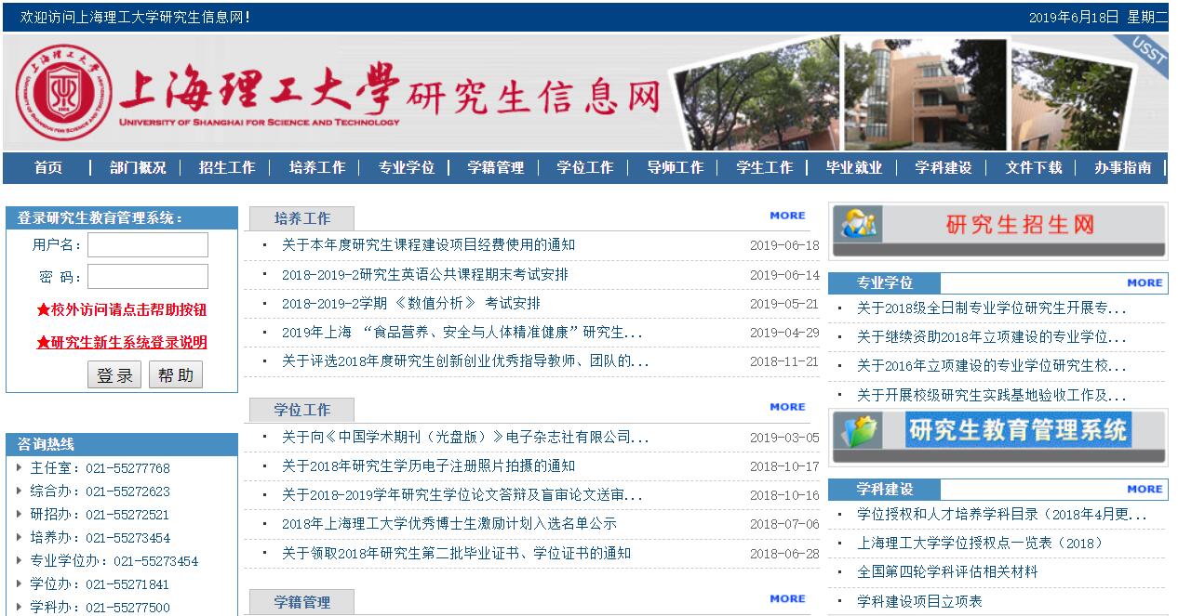Click the 帮助 button
Viewport: 1178px width, 616px height.
[x=176, y=375]
